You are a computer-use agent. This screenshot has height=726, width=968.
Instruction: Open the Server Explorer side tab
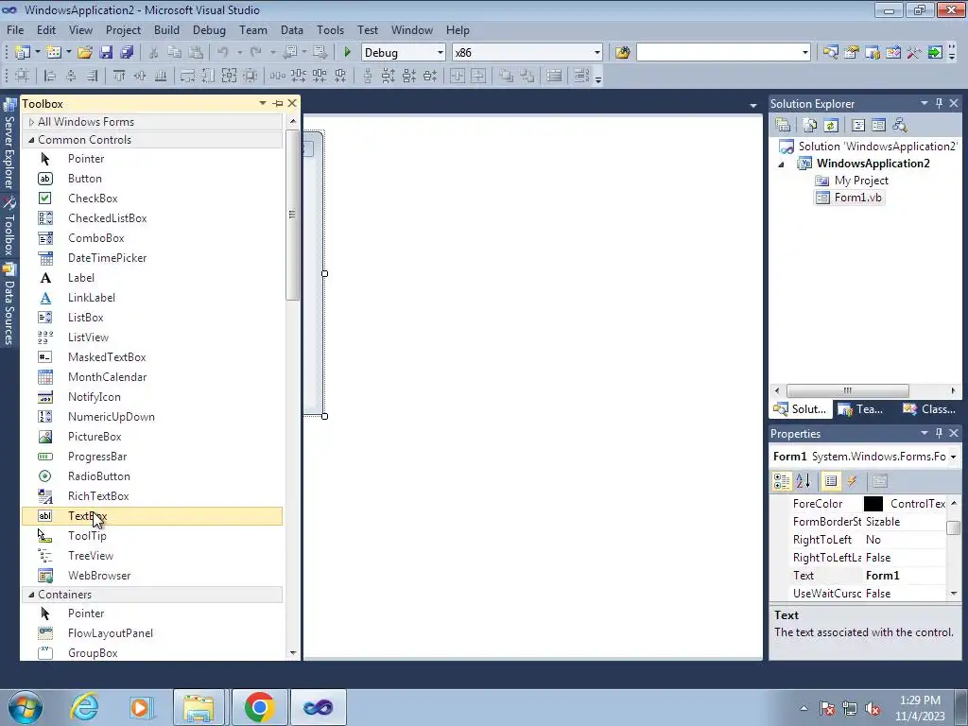pos(9,145)
